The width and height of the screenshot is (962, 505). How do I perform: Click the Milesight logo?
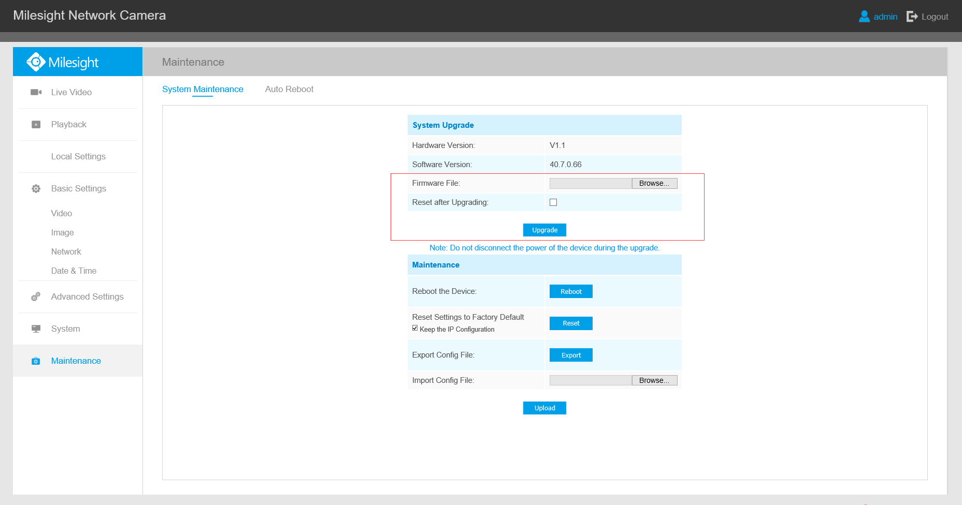(63, 62)
